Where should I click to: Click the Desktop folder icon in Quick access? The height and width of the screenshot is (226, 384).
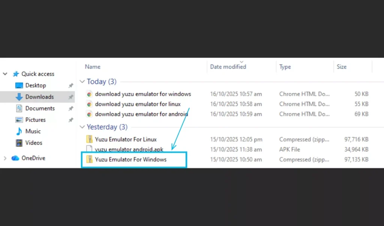pyautogui.click(x=19, y=85)
